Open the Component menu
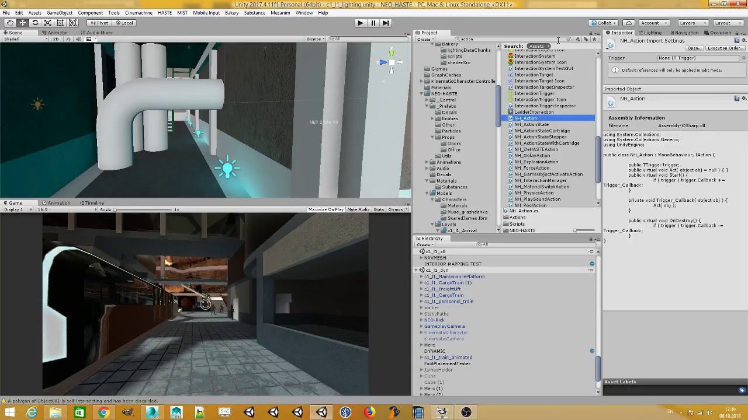Image resolution: width=748 pixels, height=420 pixels. pyautogui.click(x=90, y=13)
